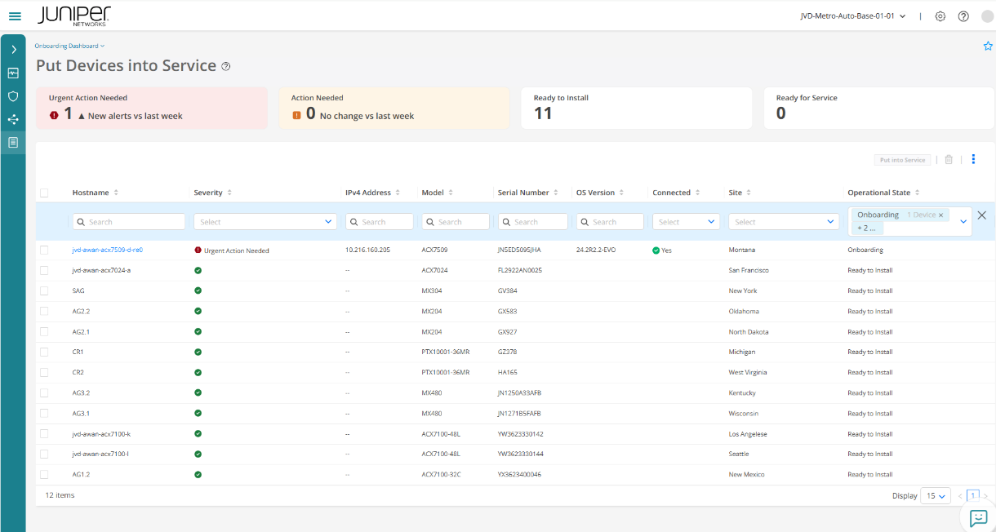Expand the left sidebar navigation
The width and height of the screenshot is (996, 532).
click(13, 50)
